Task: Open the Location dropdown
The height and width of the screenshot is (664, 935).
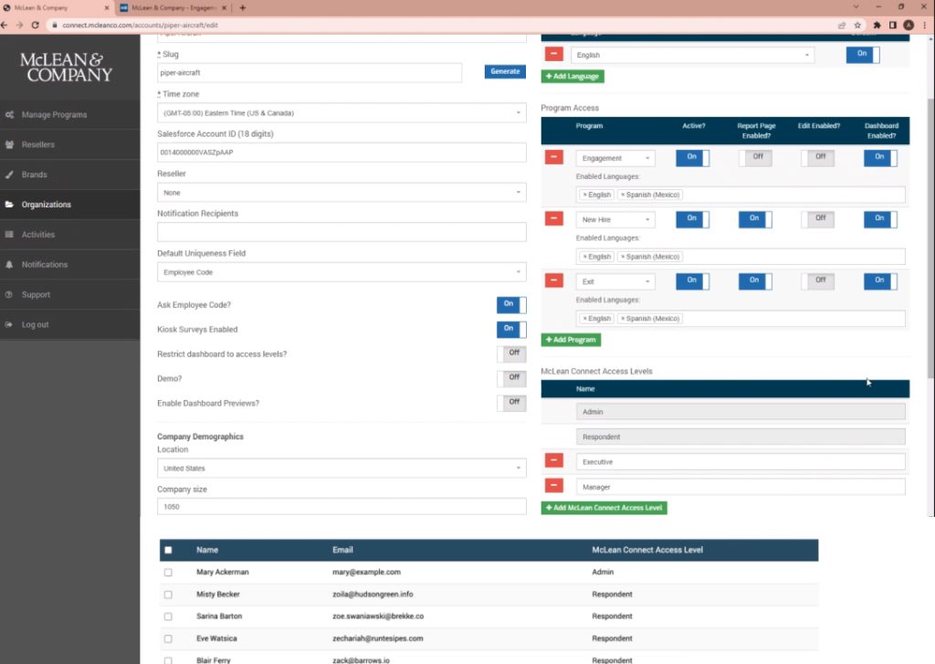Action: click(341, 469)
